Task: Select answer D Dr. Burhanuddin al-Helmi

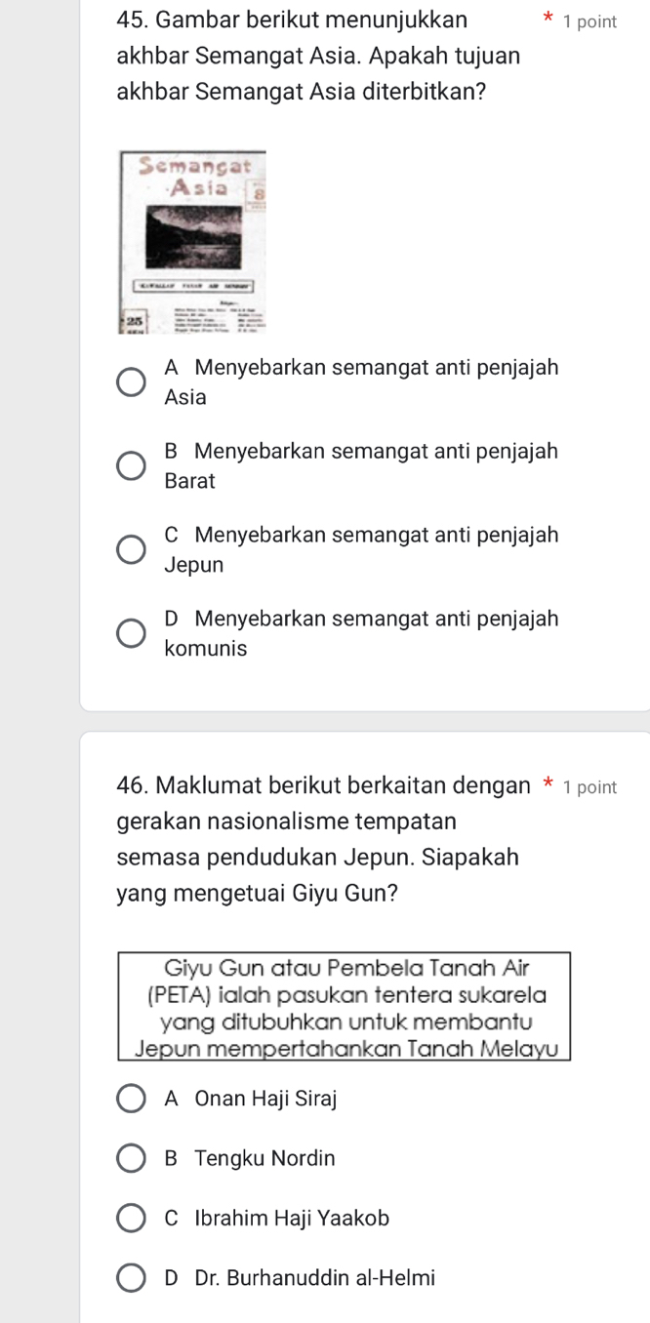Action: point(133,1278)
